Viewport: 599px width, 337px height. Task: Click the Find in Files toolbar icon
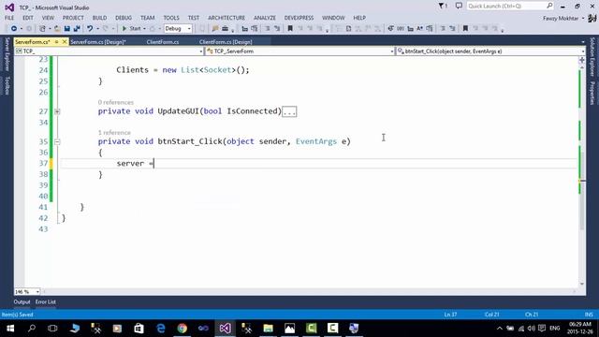(x=215, y=29)
